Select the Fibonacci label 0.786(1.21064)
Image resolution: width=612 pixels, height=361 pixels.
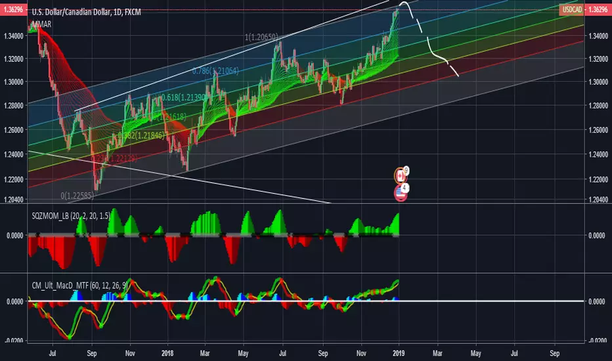(x=215, y=71)
